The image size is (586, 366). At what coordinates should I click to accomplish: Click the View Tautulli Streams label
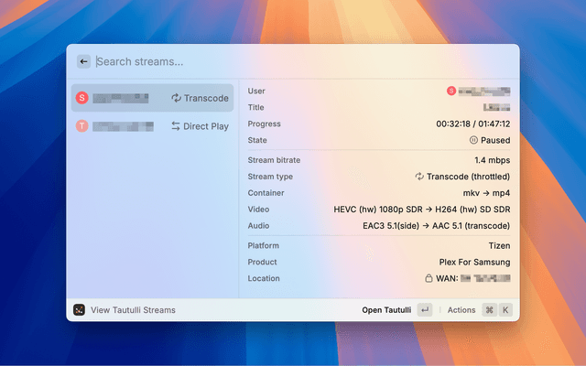click(133, 310)
